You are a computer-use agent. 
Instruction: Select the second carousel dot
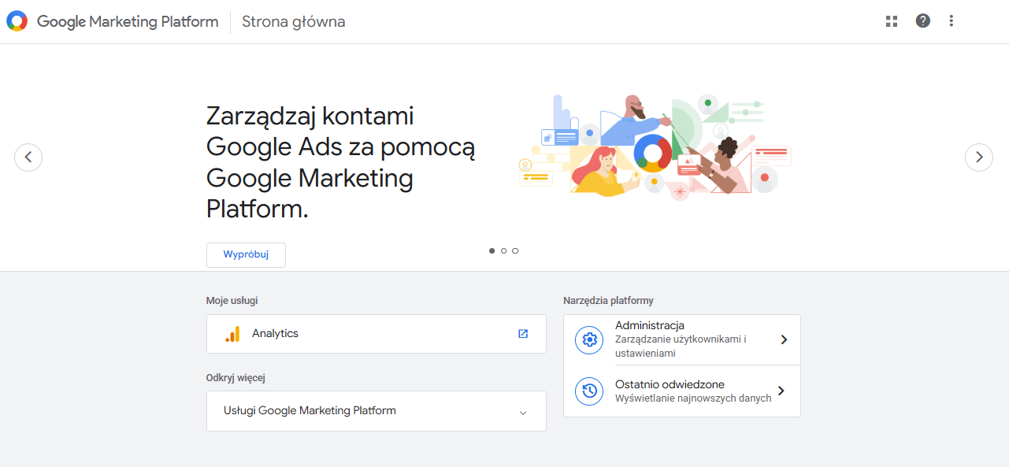503,250
